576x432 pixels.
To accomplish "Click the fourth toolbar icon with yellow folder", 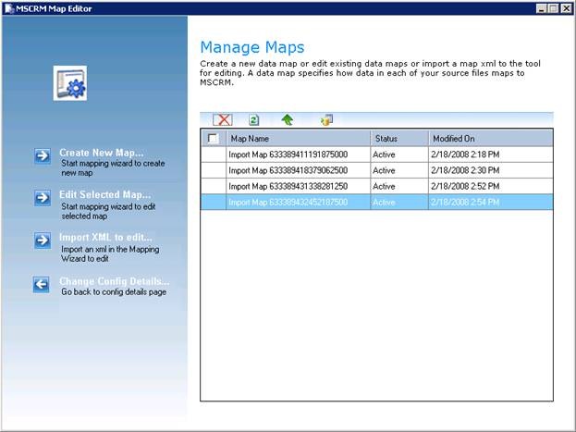I will coord(326,120).
